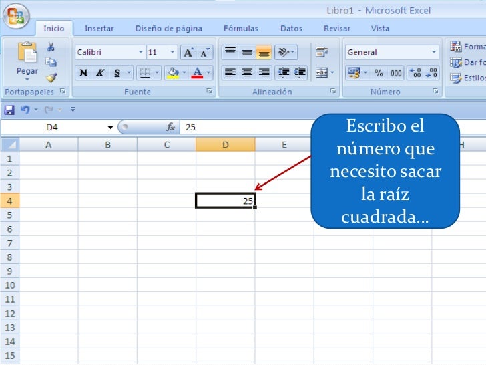Decrease indent in cell
Viewport: 486px width, 365px height.
tap(283, 73)
